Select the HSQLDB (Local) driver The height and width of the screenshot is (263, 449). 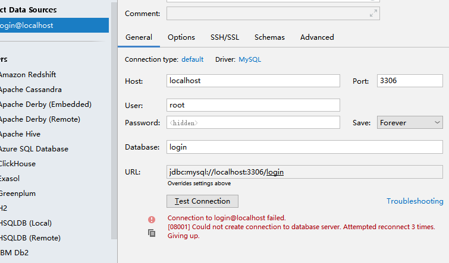point(26,223)
